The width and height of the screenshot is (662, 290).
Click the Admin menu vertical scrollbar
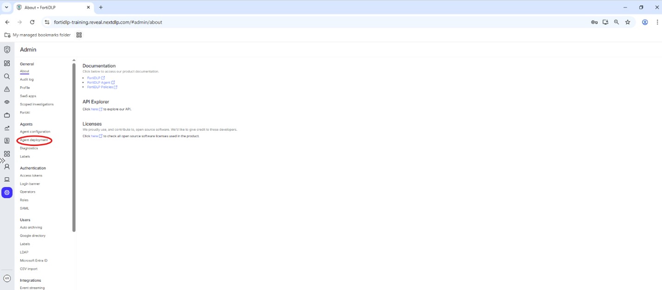74,147
